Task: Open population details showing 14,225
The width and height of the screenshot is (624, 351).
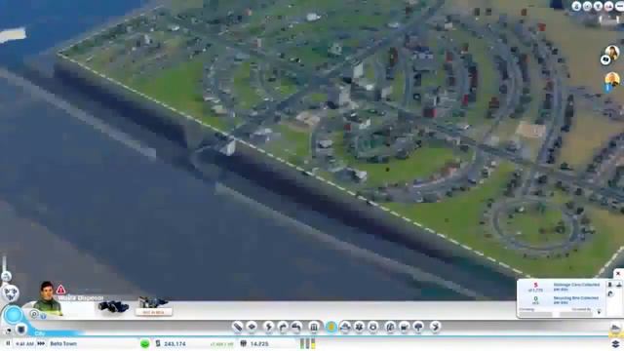Action: click(x=255, y=343)
